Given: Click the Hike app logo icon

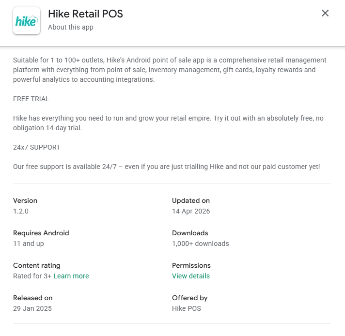Looking at the screenshot, I should tap(27, 21).
